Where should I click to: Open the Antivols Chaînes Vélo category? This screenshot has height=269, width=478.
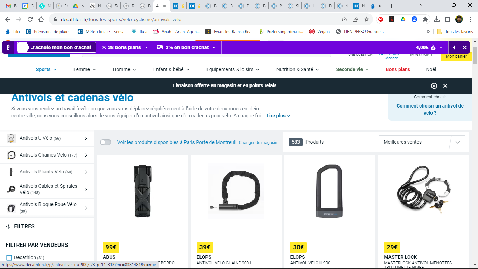pos(47,155)
